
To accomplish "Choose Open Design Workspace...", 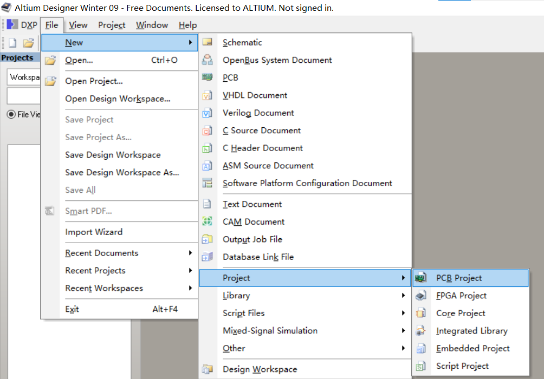I will pos(120,99).
